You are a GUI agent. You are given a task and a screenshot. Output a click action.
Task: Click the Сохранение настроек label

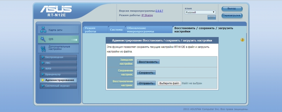(125, 72)
